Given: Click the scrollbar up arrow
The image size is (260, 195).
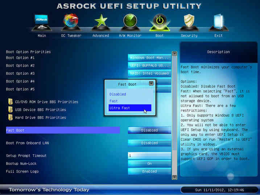Looking at the screenshot, I should point(174,54).
